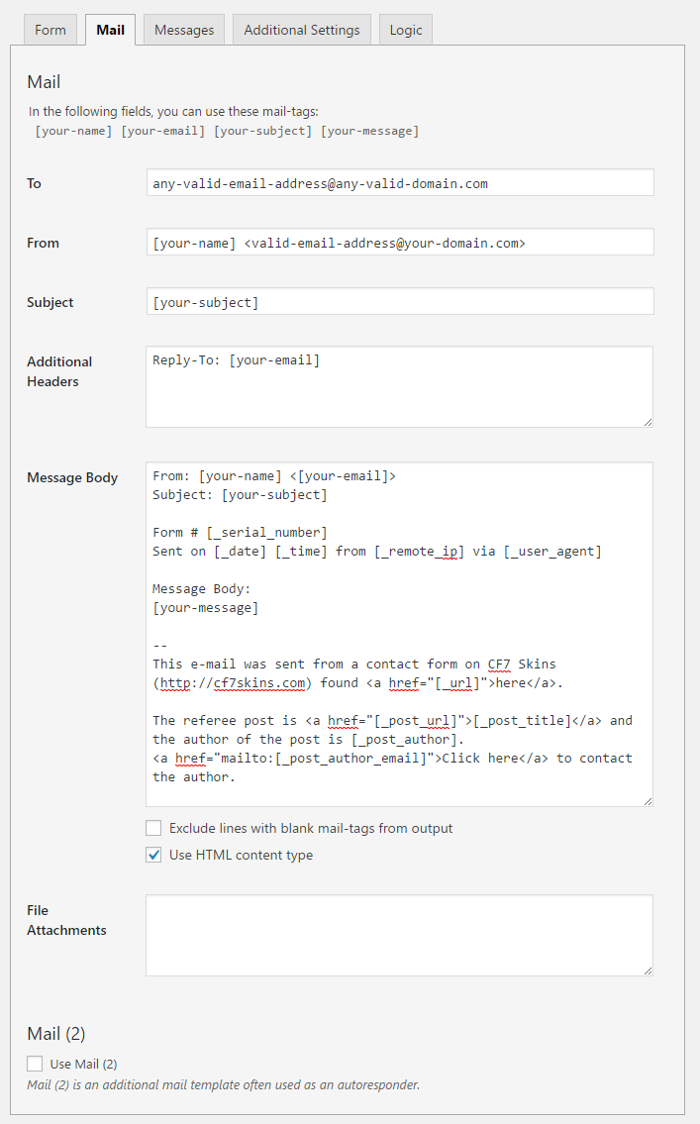Click the To email address field

pyautogui.click(x=399, y=183)
